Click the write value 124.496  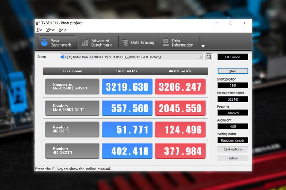180,129
